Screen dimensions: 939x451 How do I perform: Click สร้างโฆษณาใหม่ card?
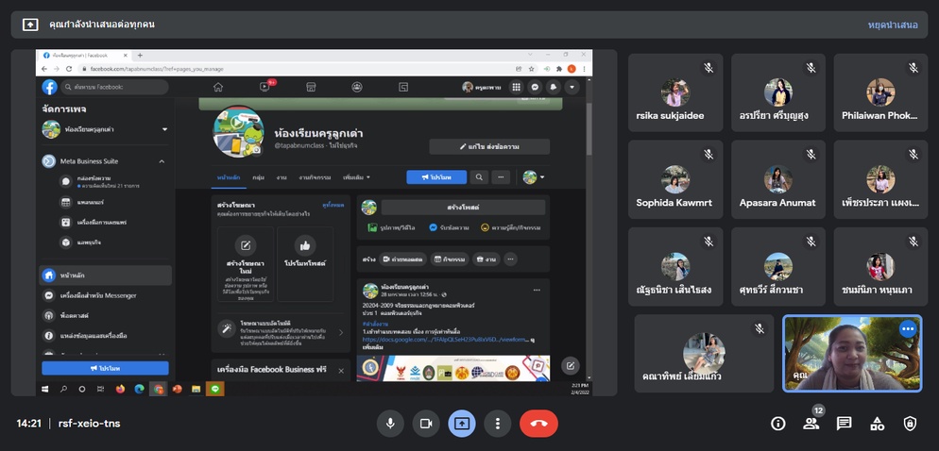[246, 263]
